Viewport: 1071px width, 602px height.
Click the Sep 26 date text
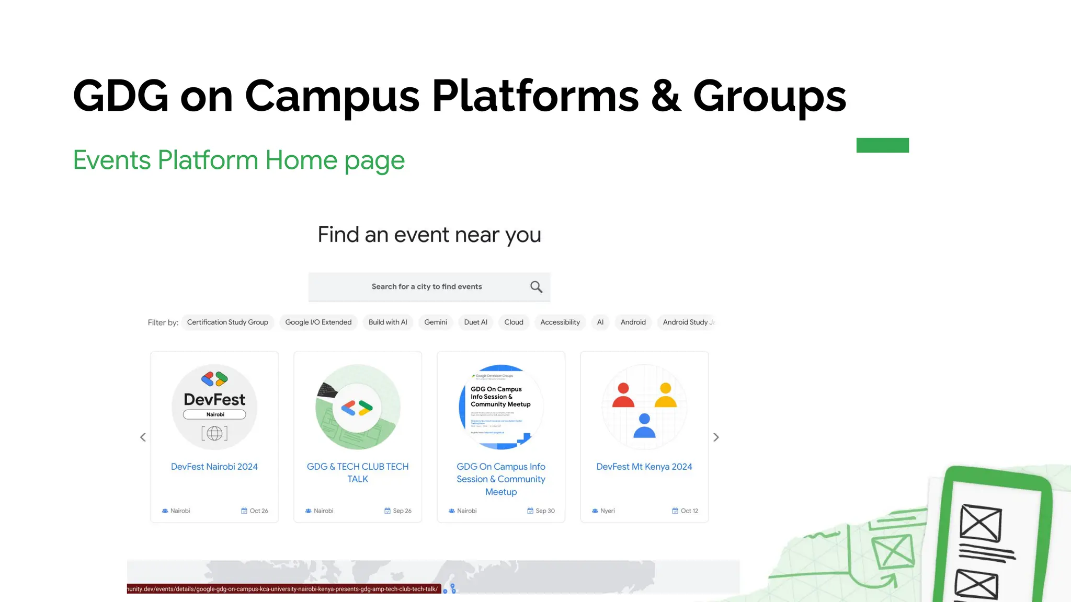click(402, 511)
